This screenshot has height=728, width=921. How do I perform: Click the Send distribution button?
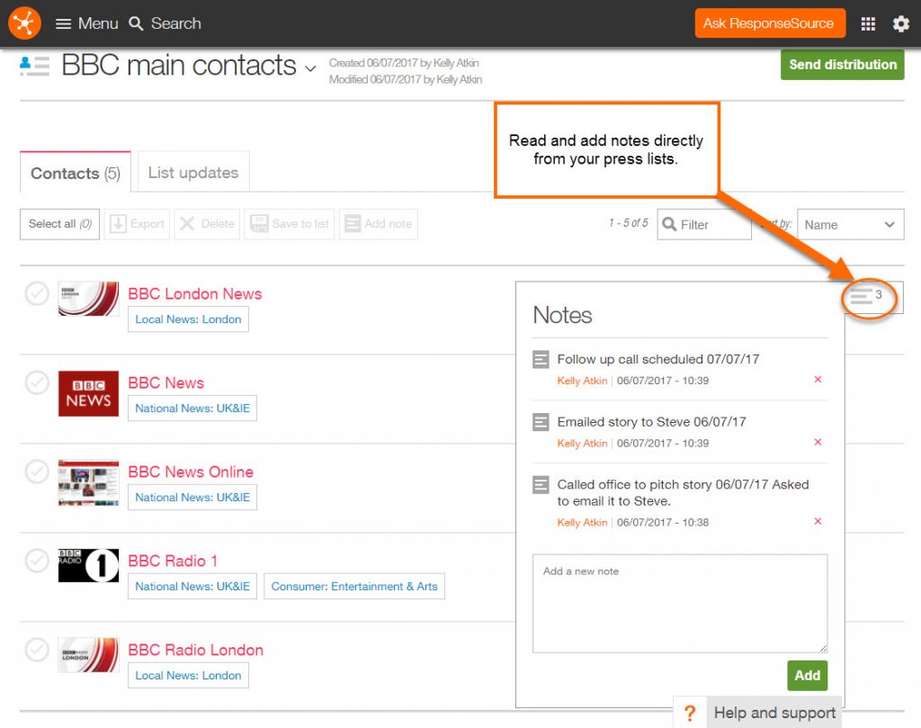[842, 65]
